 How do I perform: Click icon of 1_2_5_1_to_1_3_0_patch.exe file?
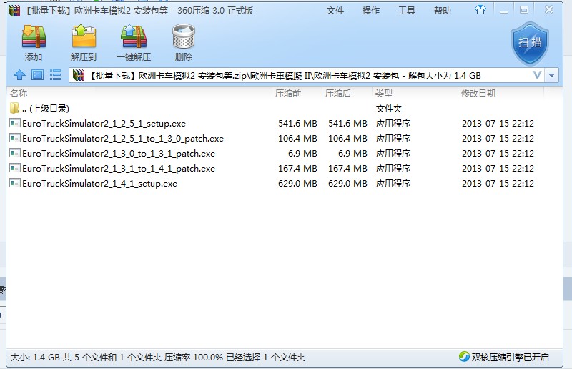(15, 138)
